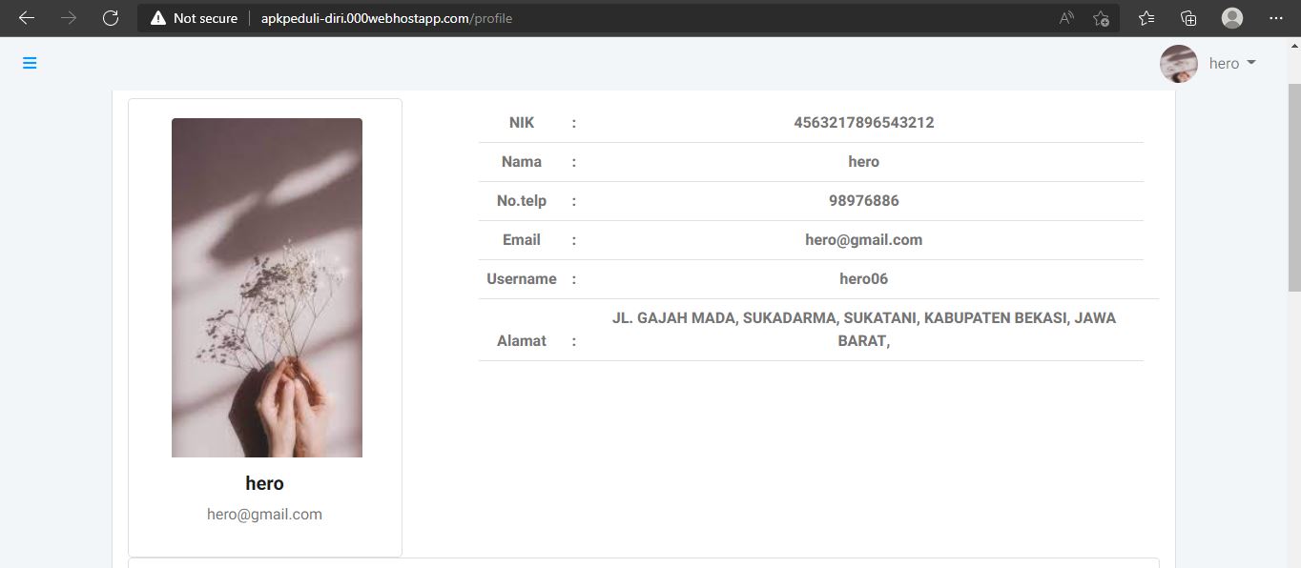
Task: Click the 98976886 phone number value
Action: tap(863, 201)
